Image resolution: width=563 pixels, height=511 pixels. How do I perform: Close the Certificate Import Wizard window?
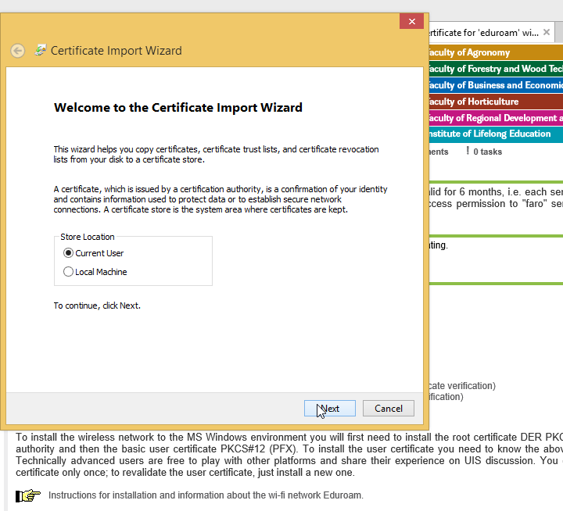pos(412,22)
